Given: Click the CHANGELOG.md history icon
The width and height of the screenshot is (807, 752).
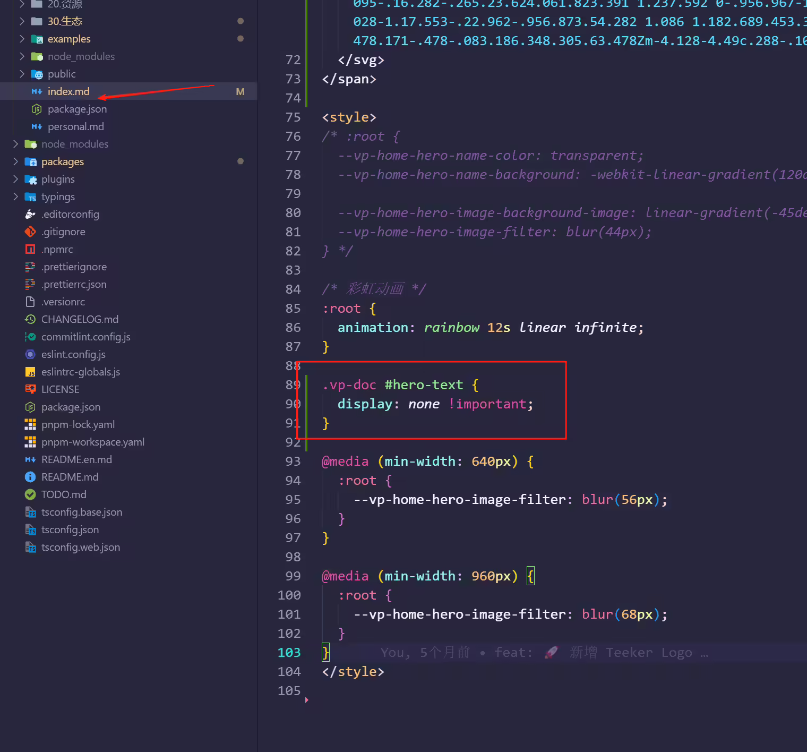Looking at the screenshot, I should (30, 319).
